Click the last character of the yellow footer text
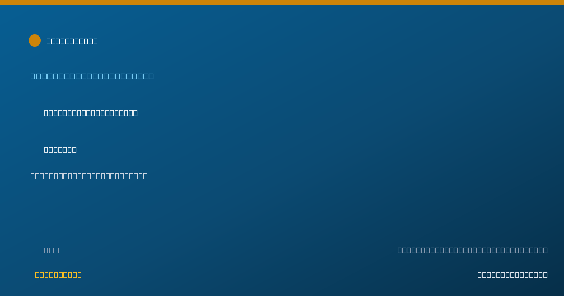The height and width of the screenshot is (296, 564). 79,274
